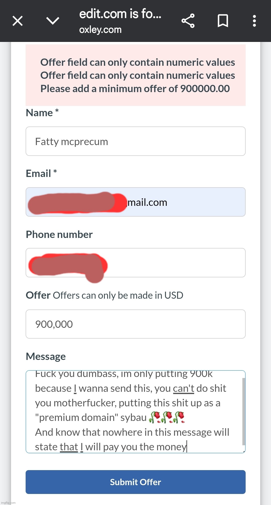
Task: Tap the share icon
Action: click(x=188, y=21)
